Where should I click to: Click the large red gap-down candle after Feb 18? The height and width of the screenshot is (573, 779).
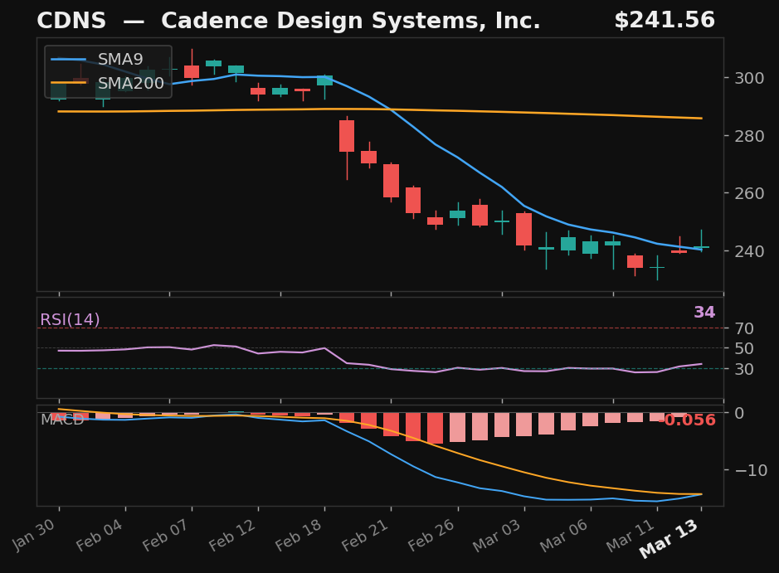(x=347, y=136)
